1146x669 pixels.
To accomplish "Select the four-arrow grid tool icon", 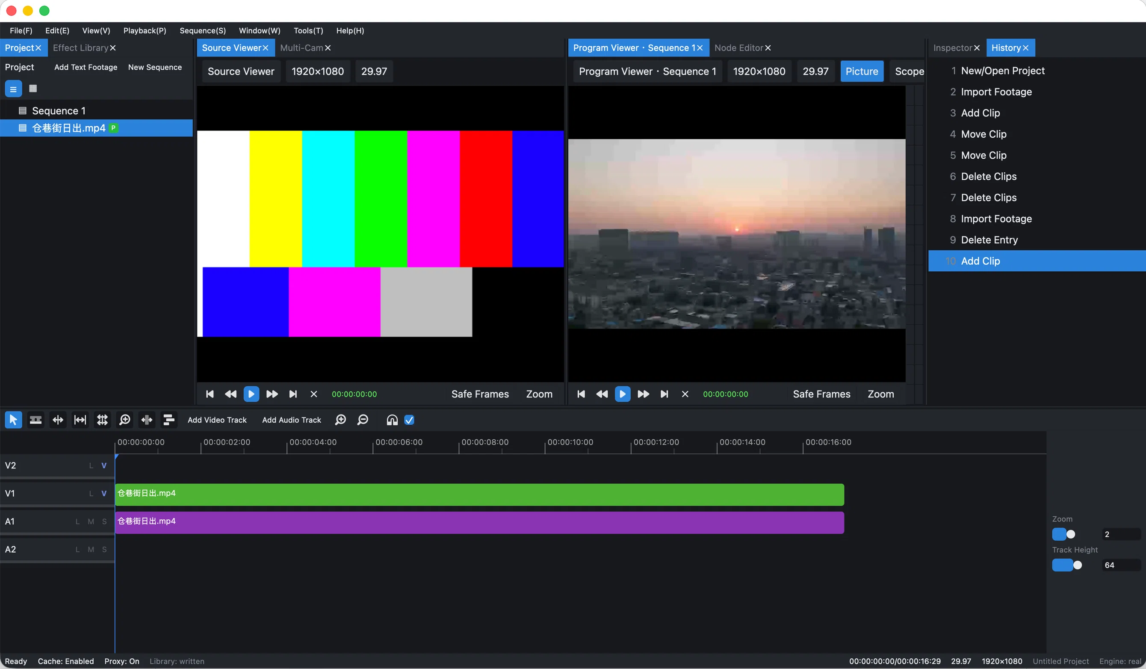I will point(102,420).
